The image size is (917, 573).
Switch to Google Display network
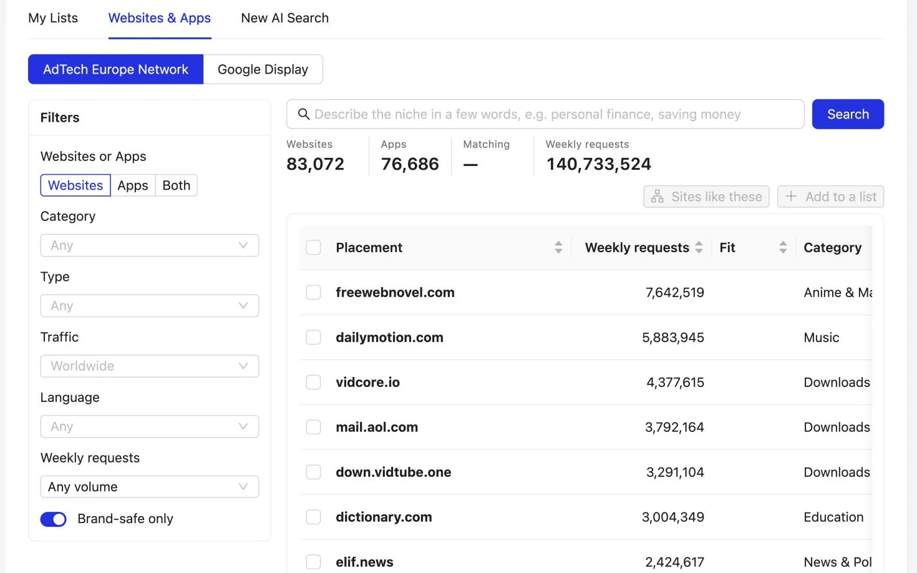263,69
